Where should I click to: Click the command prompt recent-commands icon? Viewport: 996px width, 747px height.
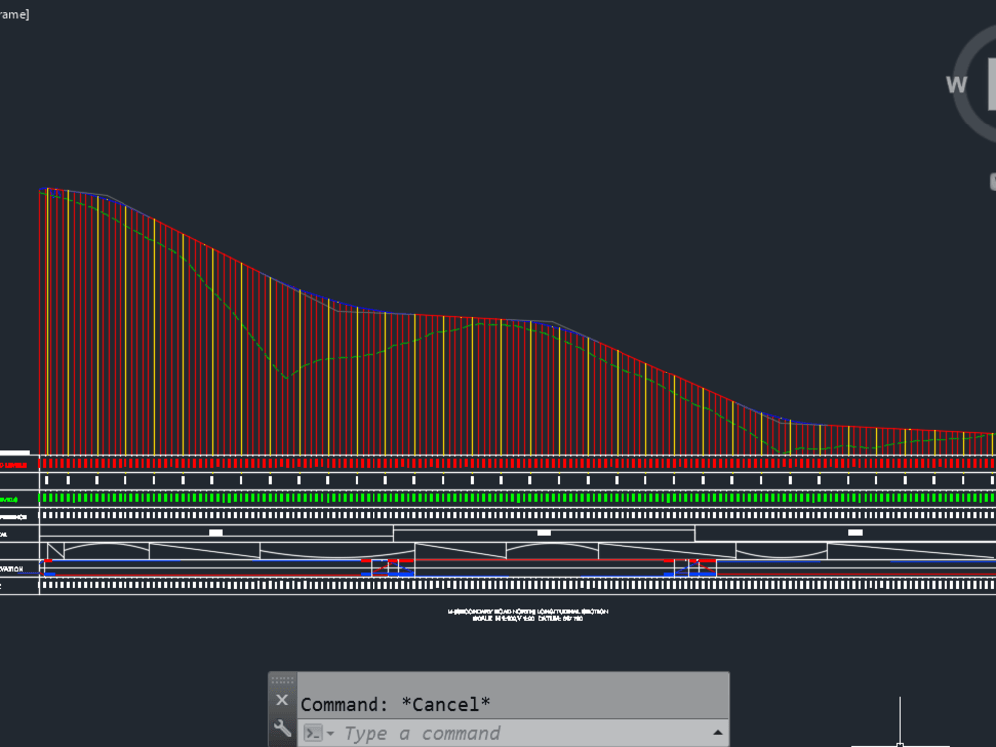(314, 732)
